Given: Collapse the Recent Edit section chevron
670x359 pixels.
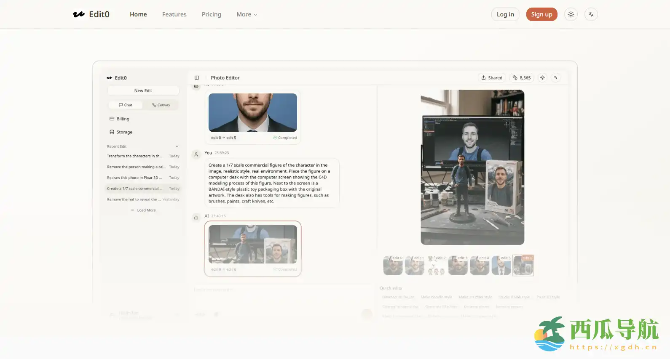Looking at the screenshot, I should coord(177,146).
